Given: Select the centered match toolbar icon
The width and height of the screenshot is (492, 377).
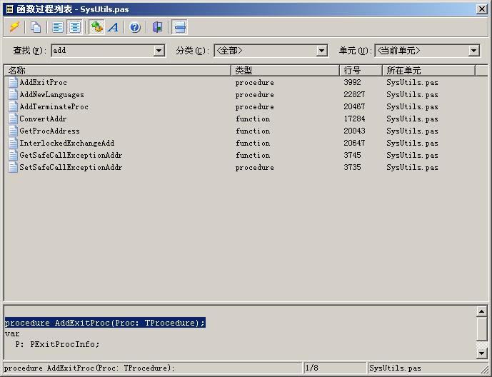Looking at the screenshot, I should point(74,27).
